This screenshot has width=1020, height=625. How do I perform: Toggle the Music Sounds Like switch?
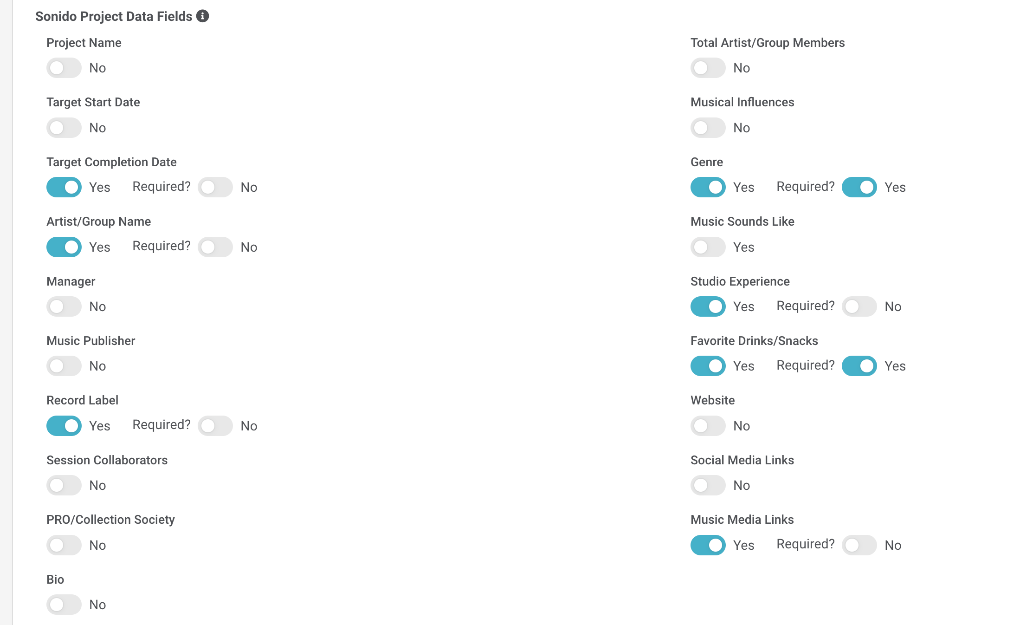708,247
